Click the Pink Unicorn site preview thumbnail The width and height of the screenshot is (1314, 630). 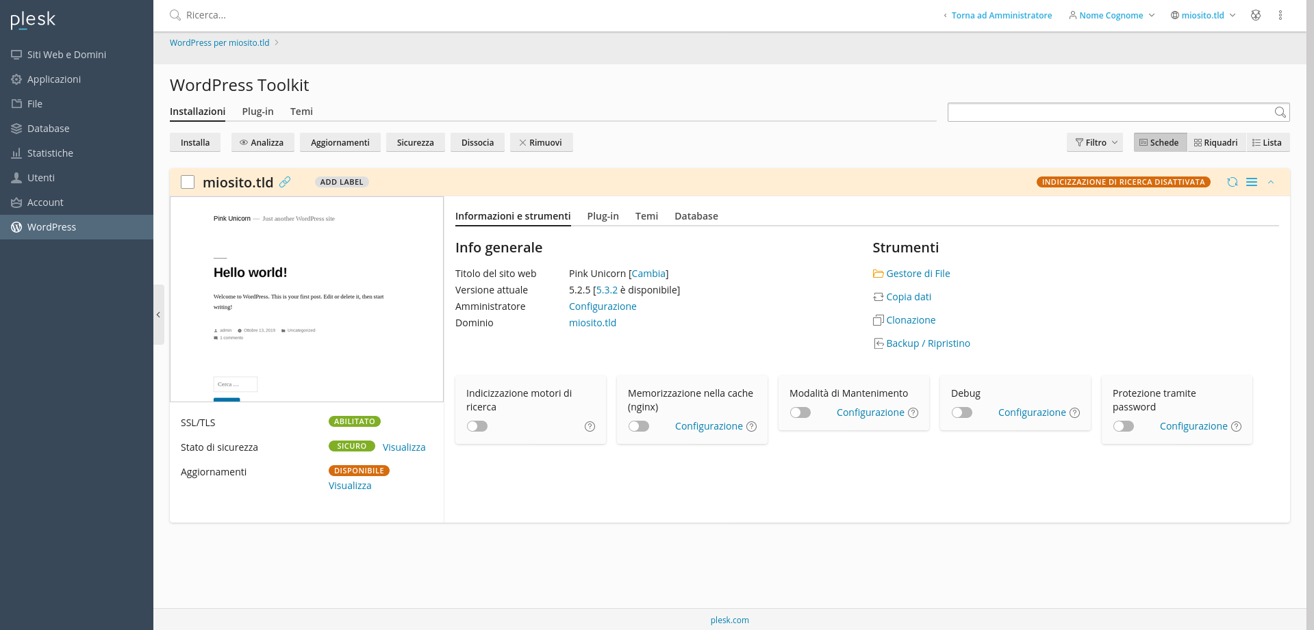(307, 299)
